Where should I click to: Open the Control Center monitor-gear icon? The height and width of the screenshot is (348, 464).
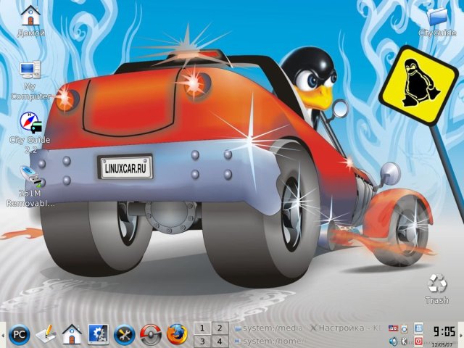[98, 334]
